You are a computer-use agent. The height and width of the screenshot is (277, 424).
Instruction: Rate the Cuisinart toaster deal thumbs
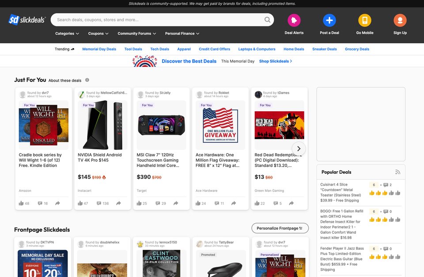(385, 193)
